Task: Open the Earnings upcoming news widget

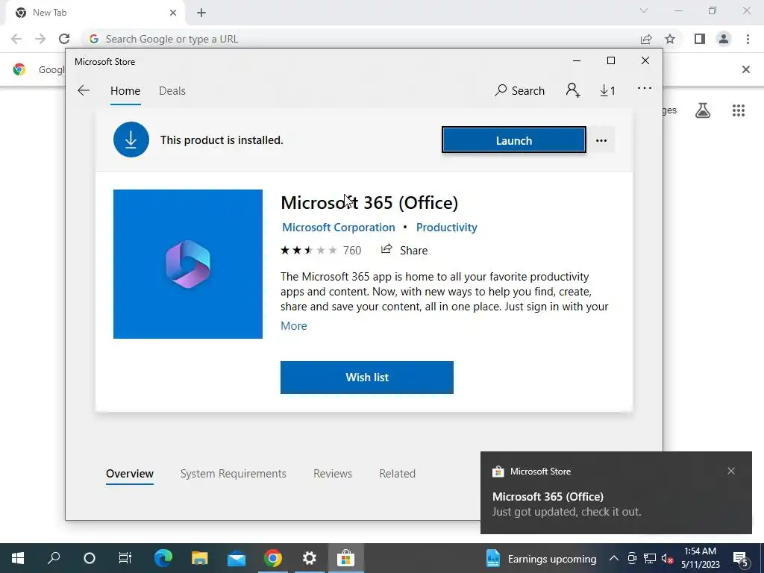Action: pos(542,558)
